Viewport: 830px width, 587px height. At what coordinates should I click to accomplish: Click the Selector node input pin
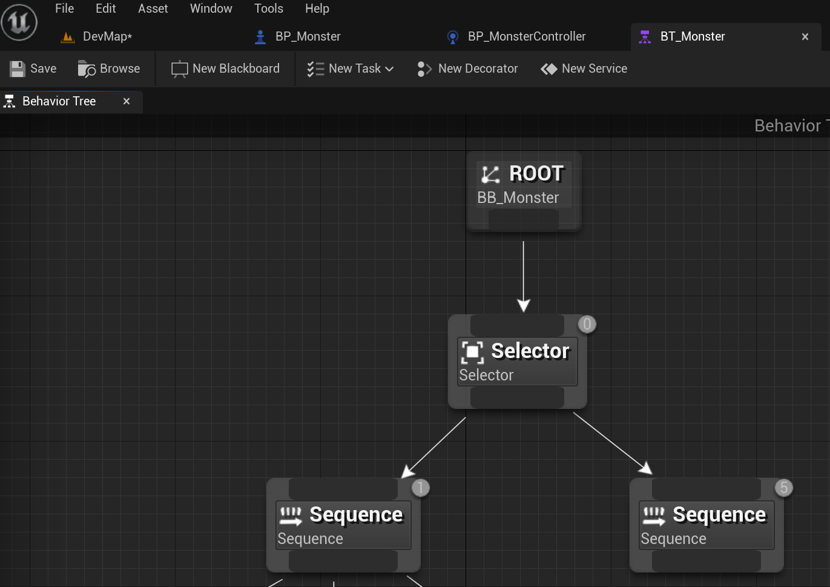518,325
